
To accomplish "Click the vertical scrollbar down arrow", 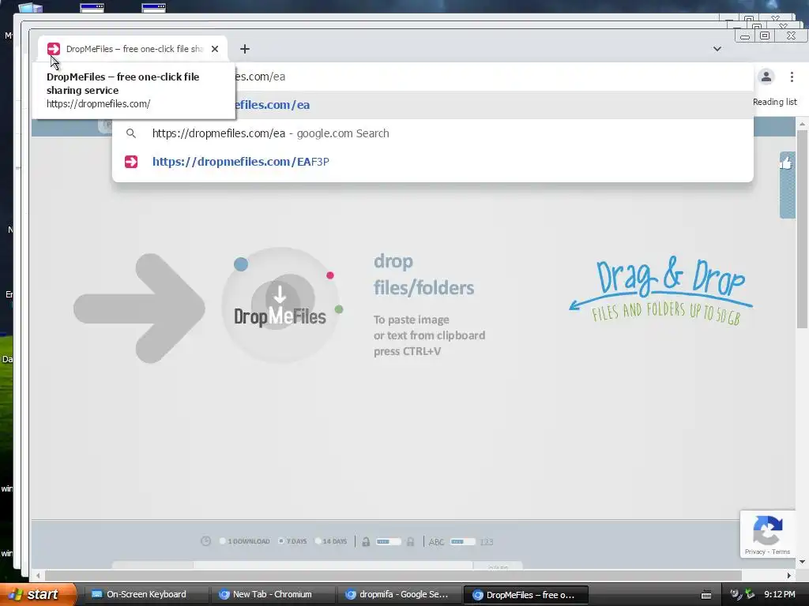I will point(802,561).
